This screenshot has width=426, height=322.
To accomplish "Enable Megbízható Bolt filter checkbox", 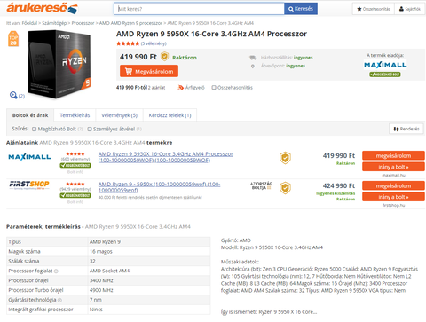I will [x=35, y=129].
